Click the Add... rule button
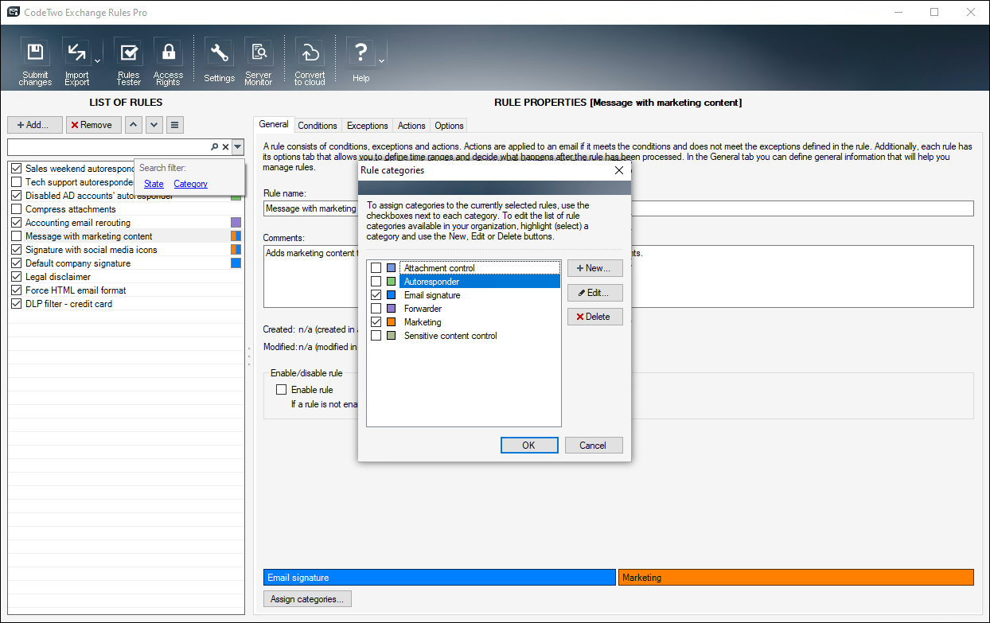The height and width of the screenshot is (623, 990). 35,125
